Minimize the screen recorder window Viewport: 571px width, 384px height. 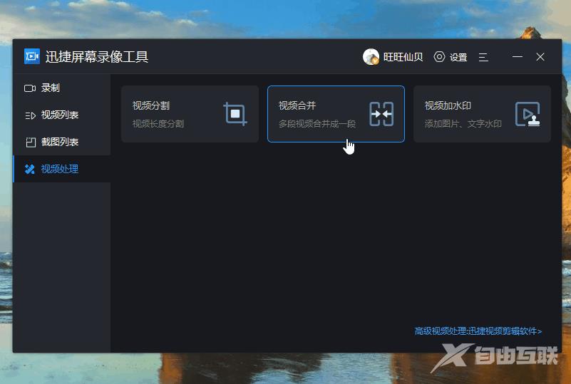click(518, 57)
